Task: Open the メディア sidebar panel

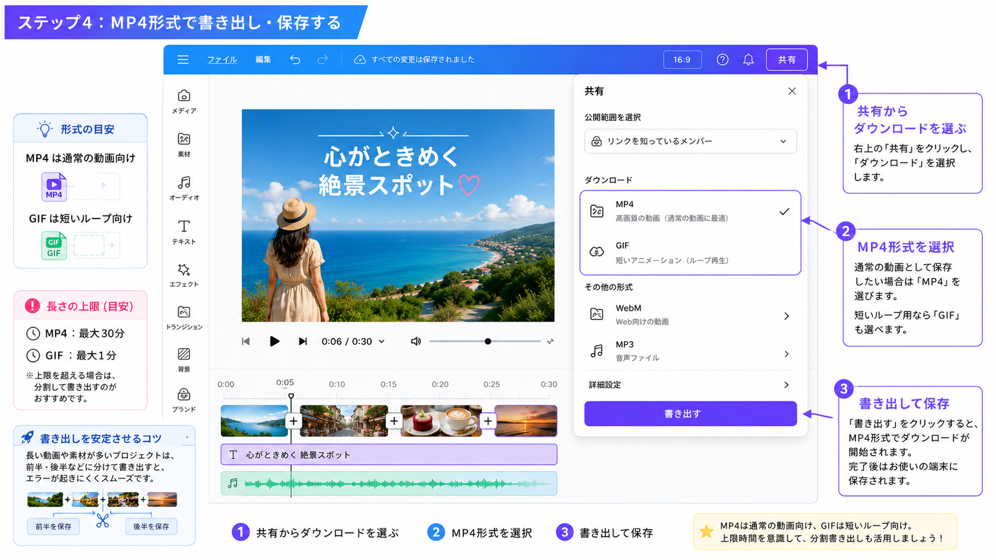Action: [x=184, y=101]
